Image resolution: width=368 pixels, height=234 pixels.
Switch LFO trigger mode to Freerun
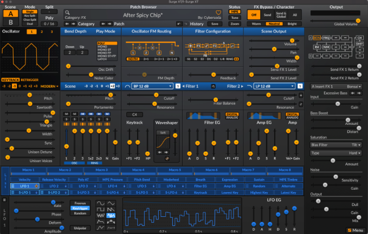(80, 203)
